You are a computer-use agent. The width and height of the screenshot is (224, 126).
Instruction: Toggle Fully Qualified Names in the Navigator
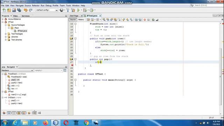coord(29,113)
